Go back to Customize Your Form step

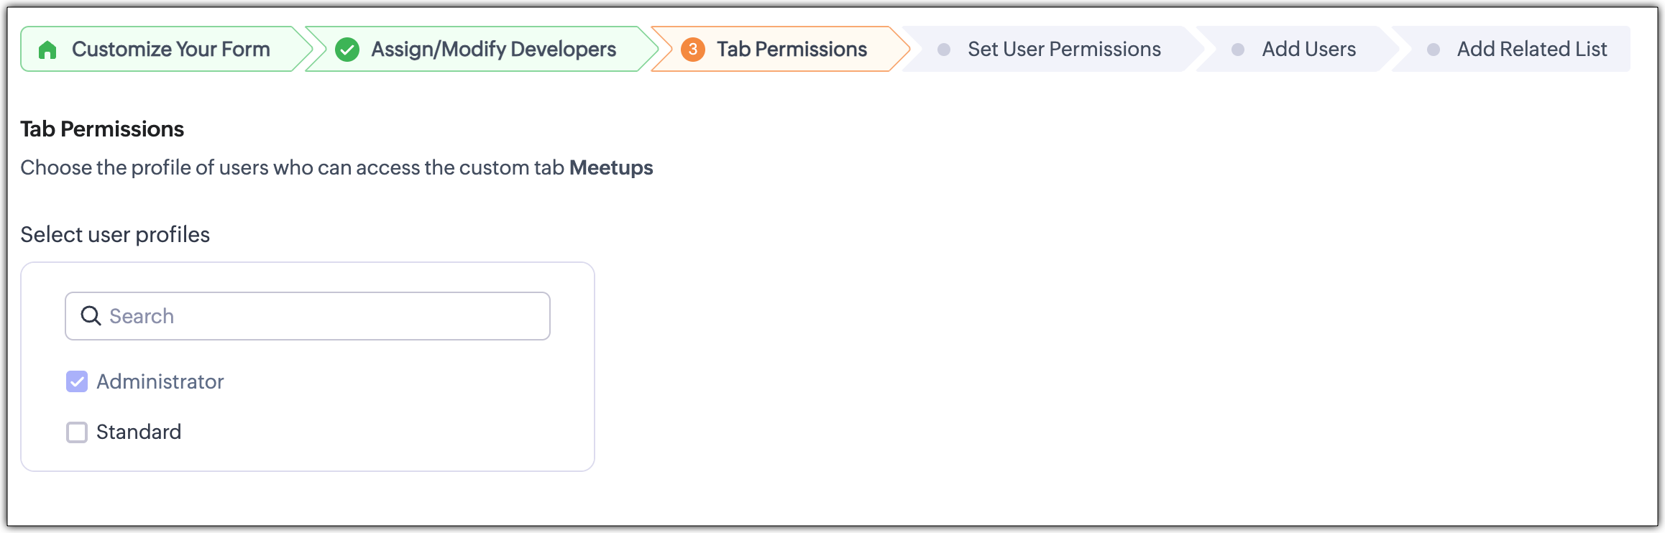[x=171, y=50]
